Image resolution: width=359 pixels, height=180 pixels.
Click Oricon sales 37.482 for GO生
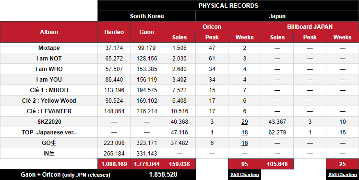coord(179,143)
